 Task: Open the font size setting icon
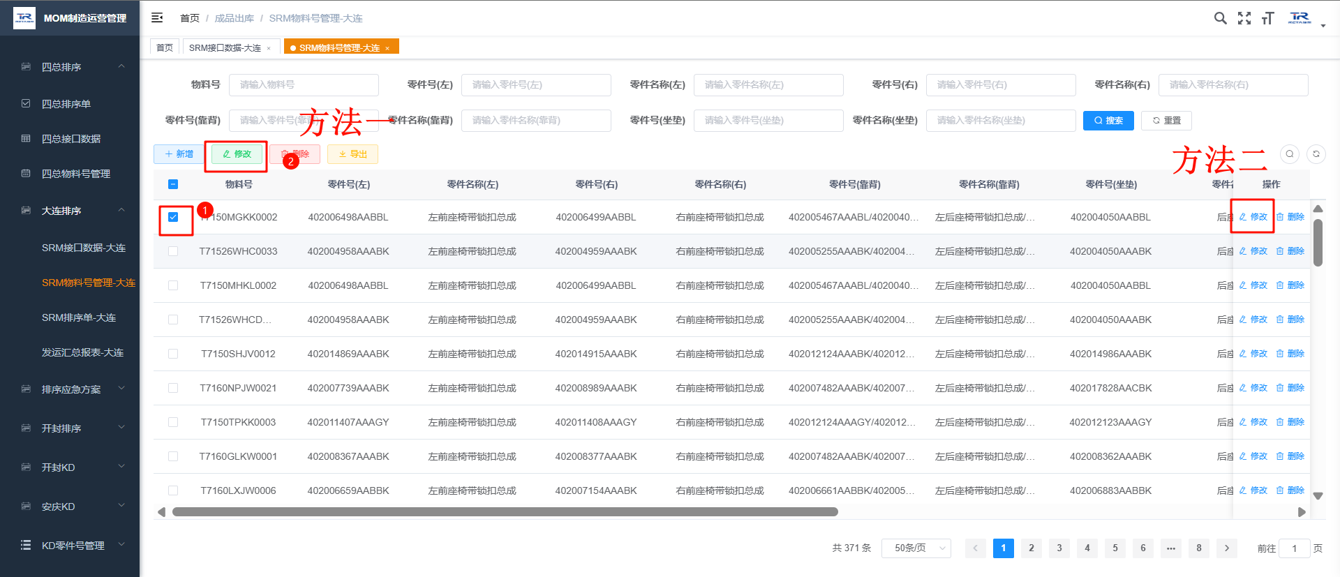tap(1268, 18)
